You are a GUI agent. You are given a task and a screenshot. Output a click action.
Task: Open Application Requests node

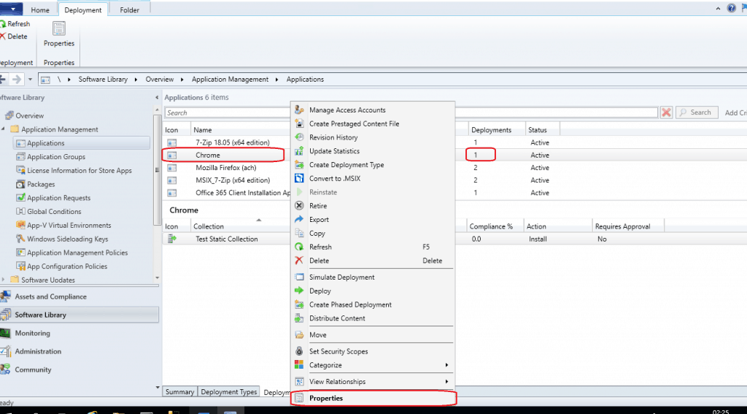(x=58, y=198)
